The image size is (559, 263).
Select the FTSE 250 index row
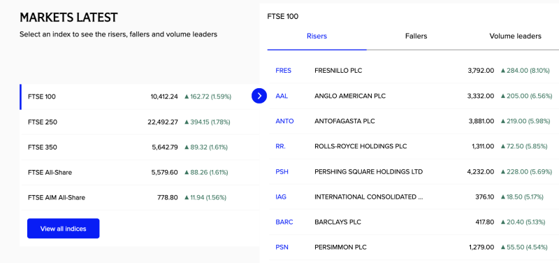[x=140, y=122]
